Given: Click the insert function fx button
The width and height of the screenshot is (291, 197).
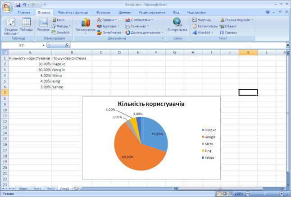Looking at the screenshot, I should click(67, 45).
